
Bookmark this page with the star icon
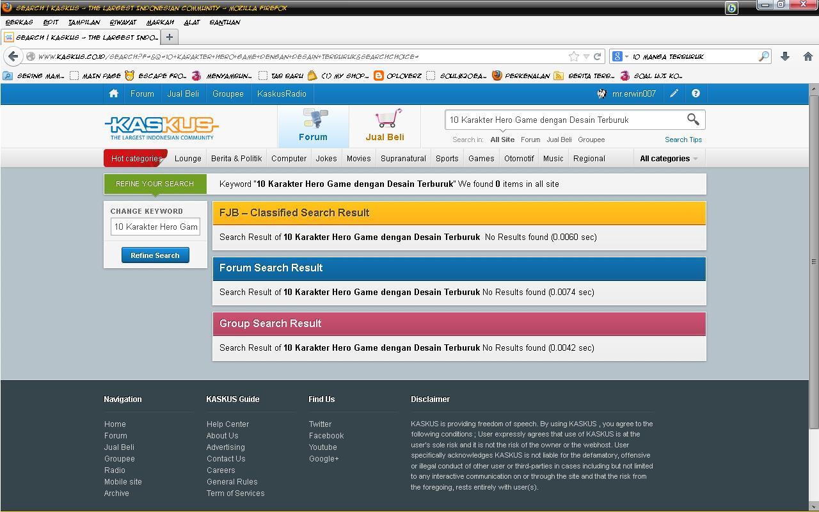[x=574, y=56]
